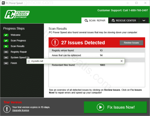
Task: Select the System Speed Up step indicator
Action: tap(6, 58)
